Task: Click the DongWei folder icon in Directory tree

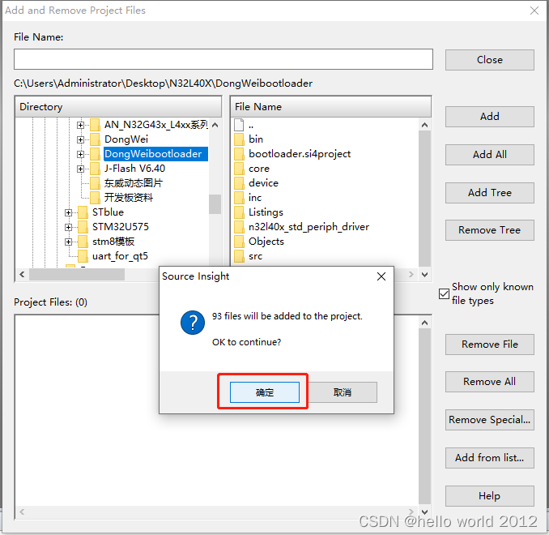Action: pos(96,139)
